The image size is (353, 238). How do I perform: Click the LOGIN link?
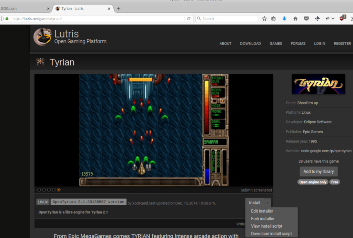[x=320, y=43]
